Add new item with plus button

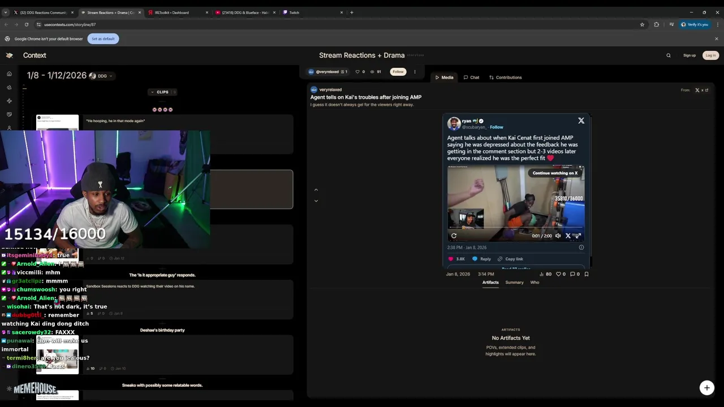pyautogui.click(x=706, y=387)
